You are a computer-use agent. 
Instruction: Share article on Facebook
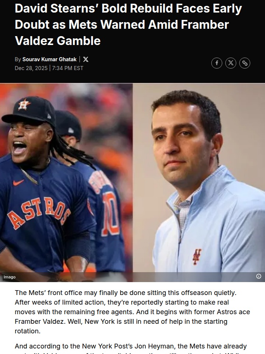(x=216, y=63)
